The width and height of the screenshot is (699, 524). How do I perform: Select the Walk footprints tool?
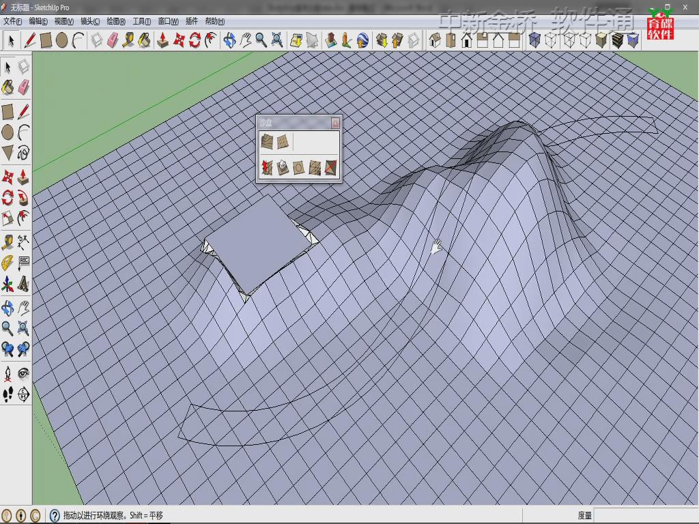click(8, 394)
